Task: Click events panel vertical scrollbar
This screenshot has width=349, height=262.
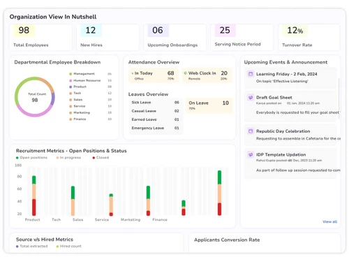Action: click(x=339, y=99)
